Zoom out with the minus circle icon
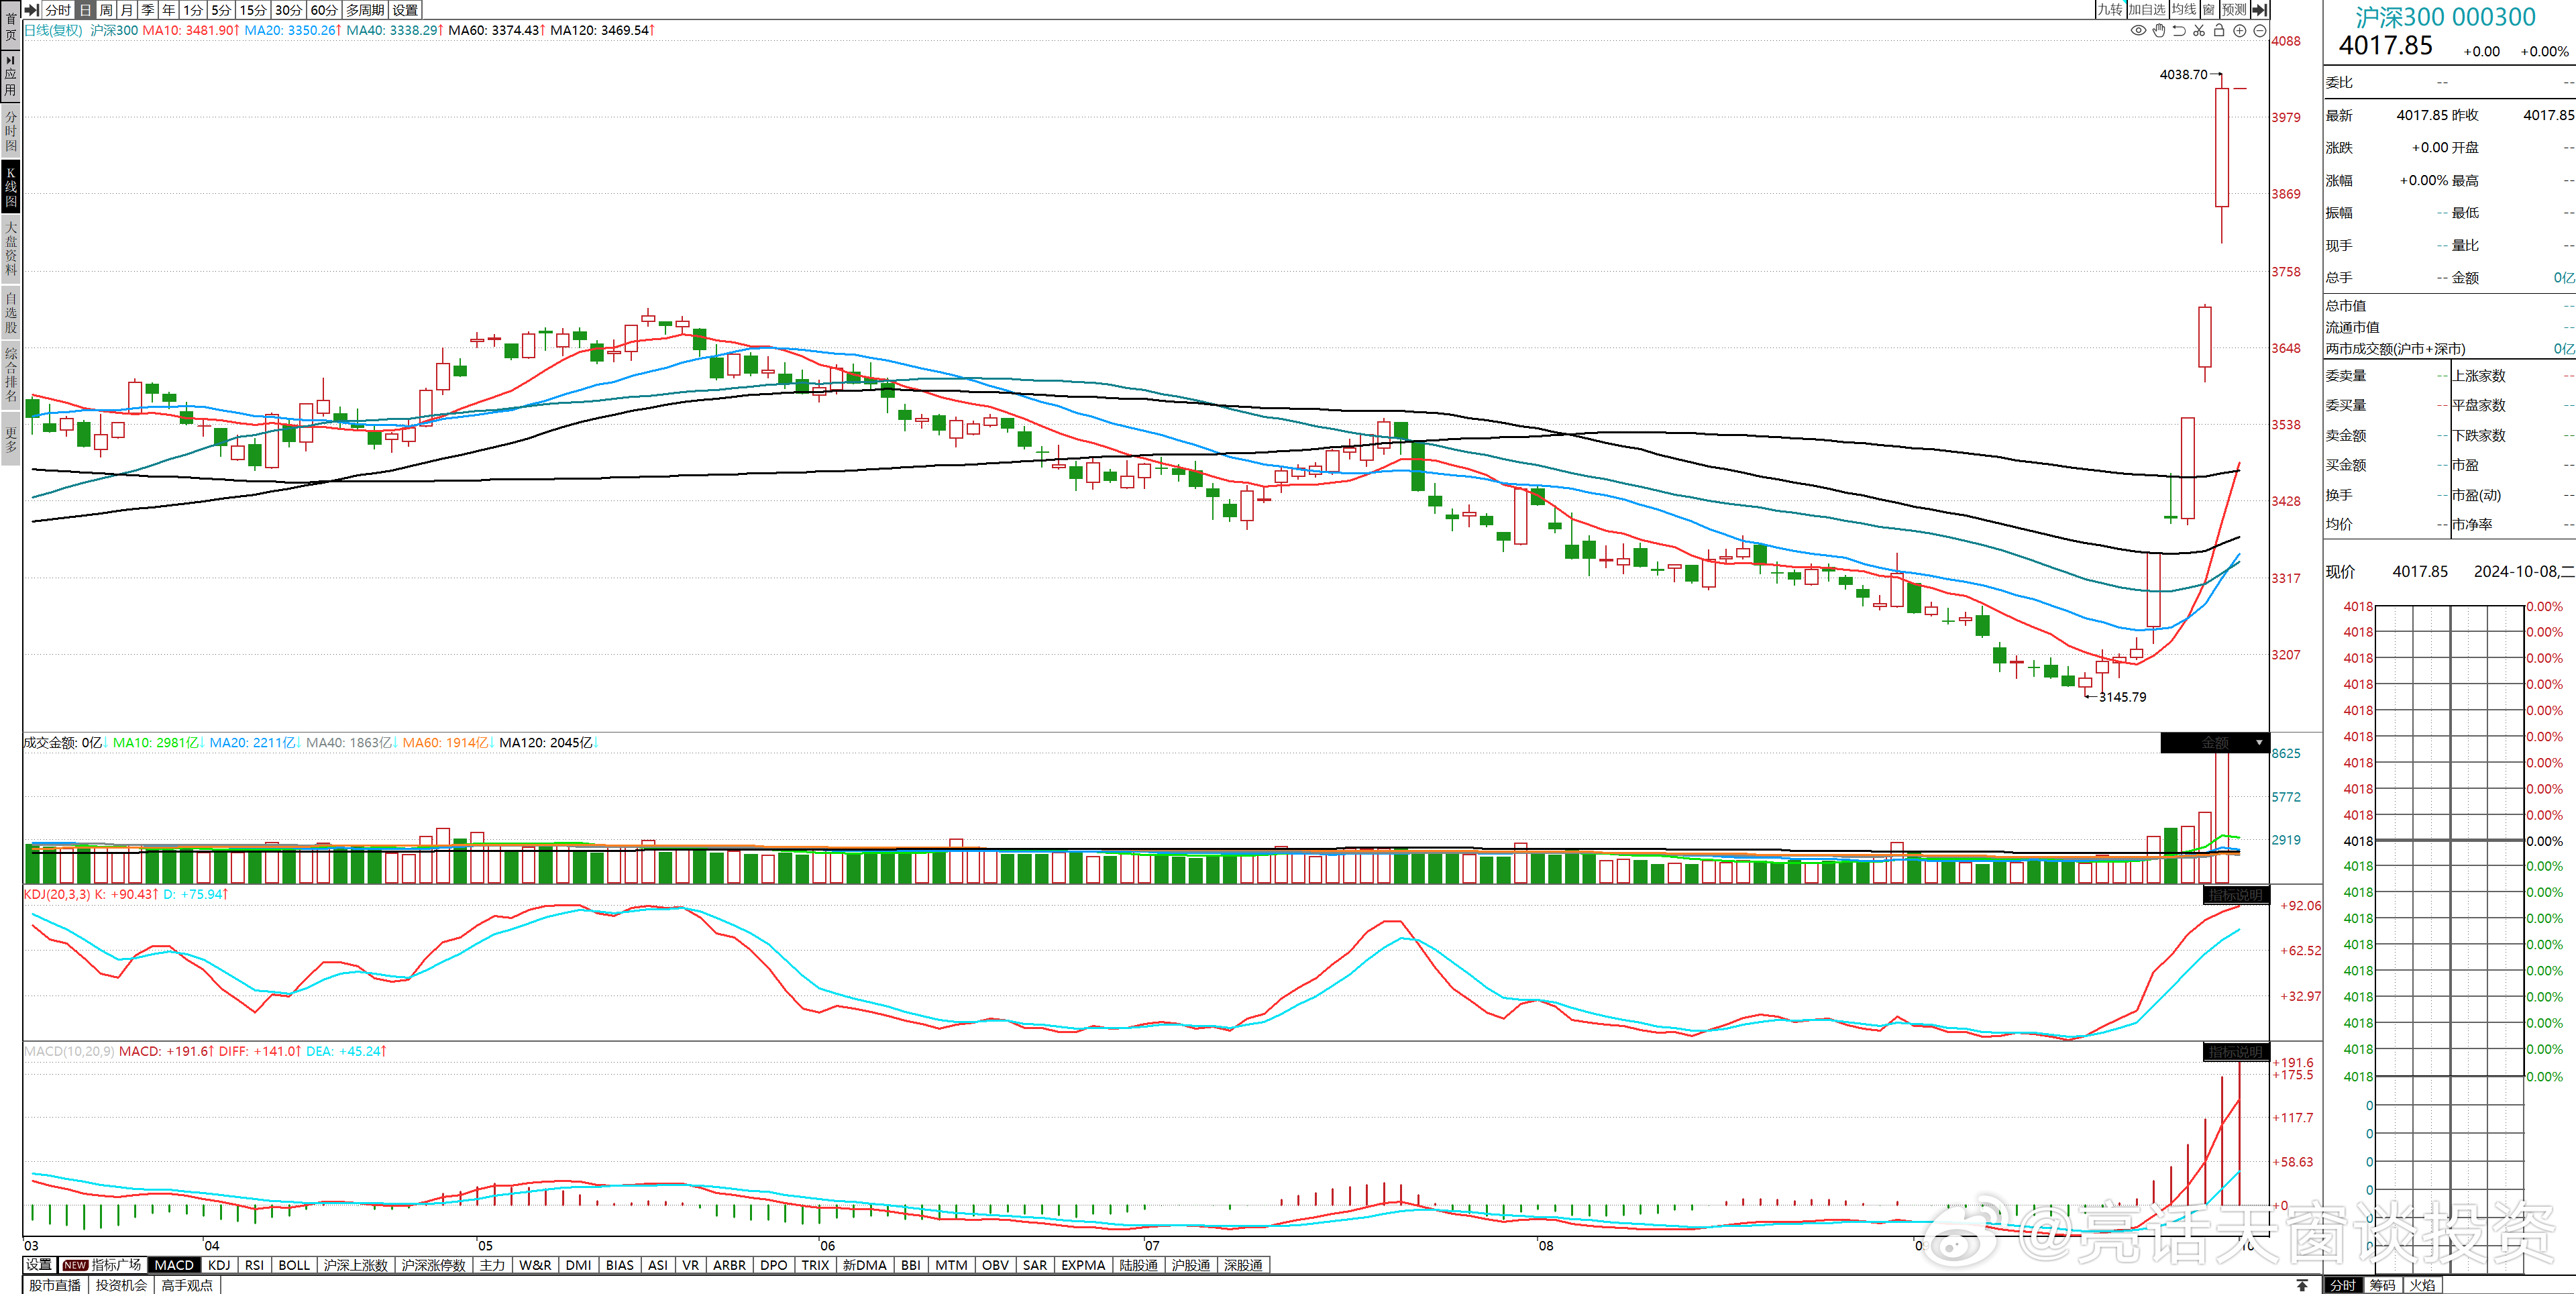 pos(2260,30)
